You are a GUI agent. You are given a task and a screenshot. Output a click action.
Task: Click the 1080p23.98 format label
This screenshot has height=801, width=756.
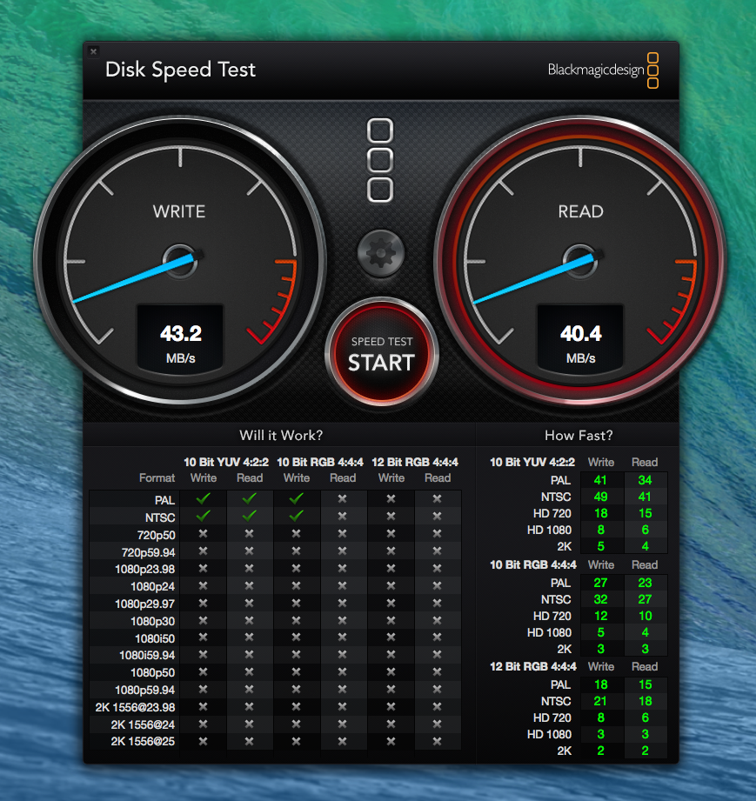[x=144, y=570]
